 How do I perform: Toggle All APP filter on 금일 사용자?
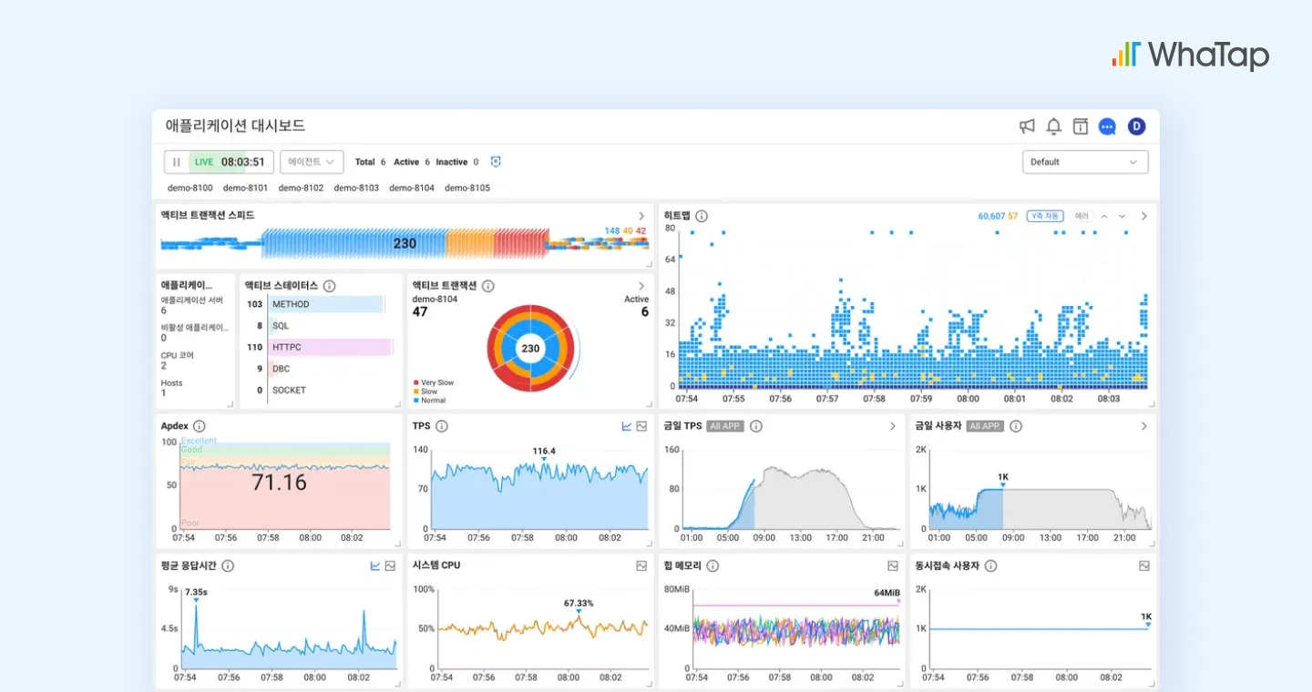tap(985, 426)
